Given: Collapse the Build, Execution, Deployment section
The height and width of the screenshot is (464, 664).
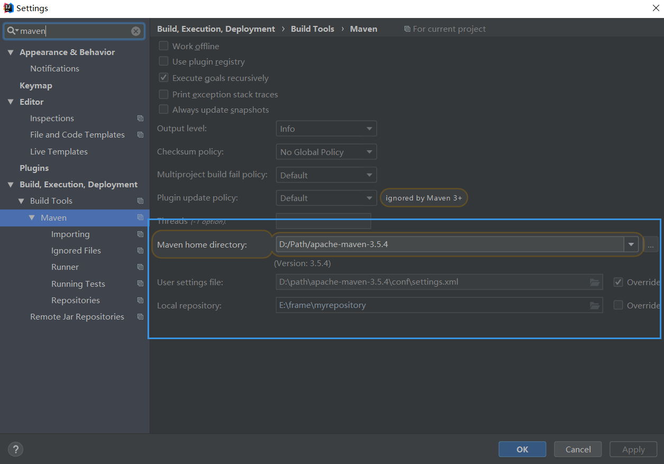Looking at the screenshot, I should [x=11, y=184].
